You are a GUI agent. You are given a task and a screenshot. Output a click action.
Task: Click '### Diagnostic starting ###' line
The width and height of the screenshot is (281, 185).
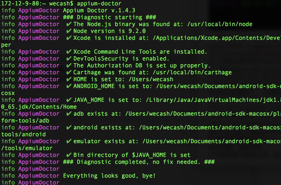click(110, 17)
